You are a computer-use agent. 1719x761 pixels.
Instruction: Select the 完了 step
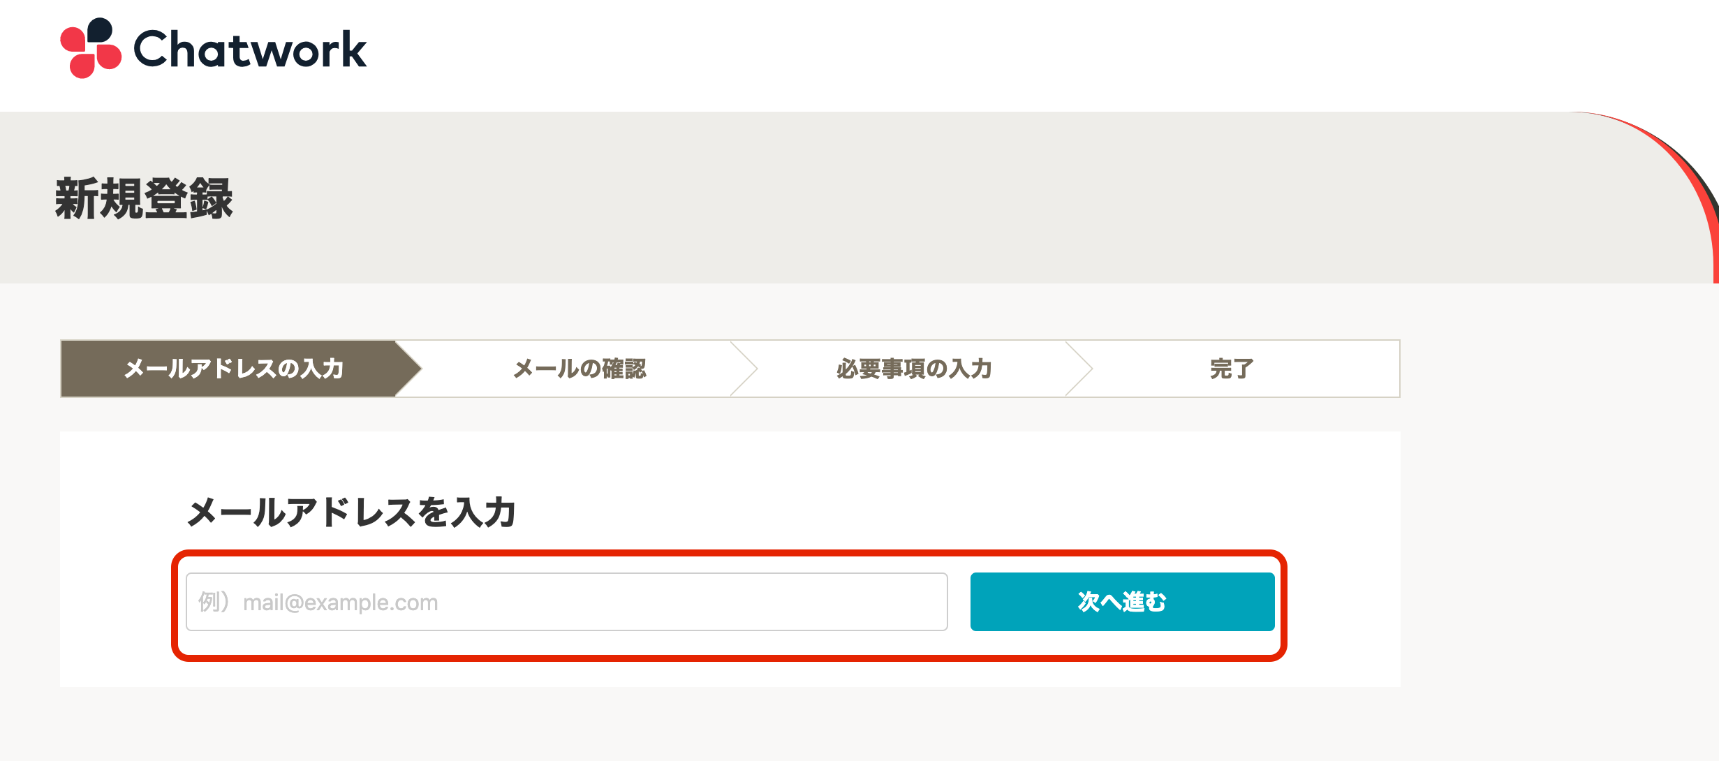1232,369
